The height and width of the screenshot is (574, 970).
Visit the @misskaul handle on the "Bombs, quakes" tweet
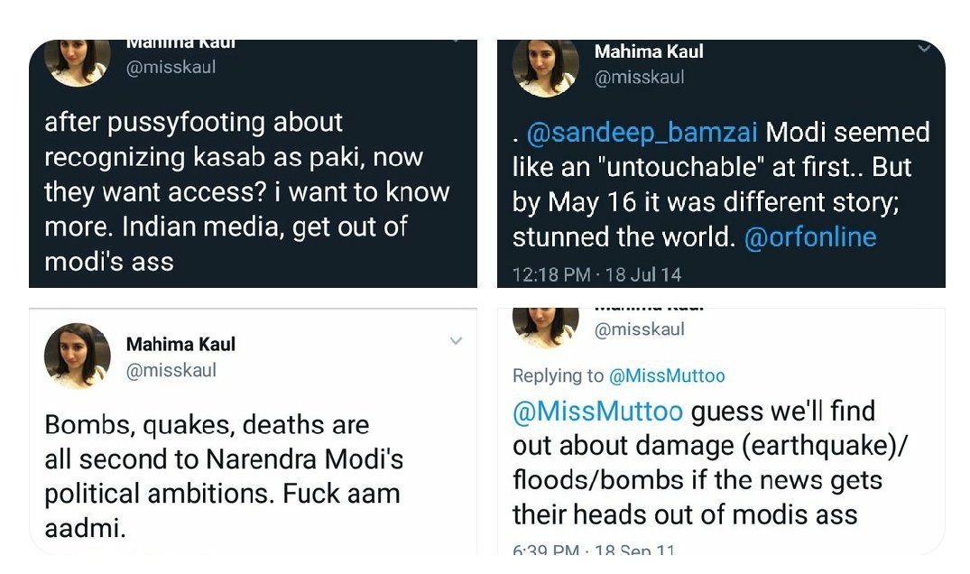click(171, 370)
